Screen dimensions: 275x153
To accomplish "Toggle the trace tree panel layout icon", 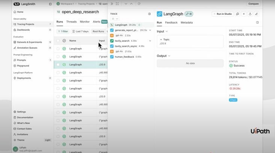I will pyautogui.click(x=150, y=14).
